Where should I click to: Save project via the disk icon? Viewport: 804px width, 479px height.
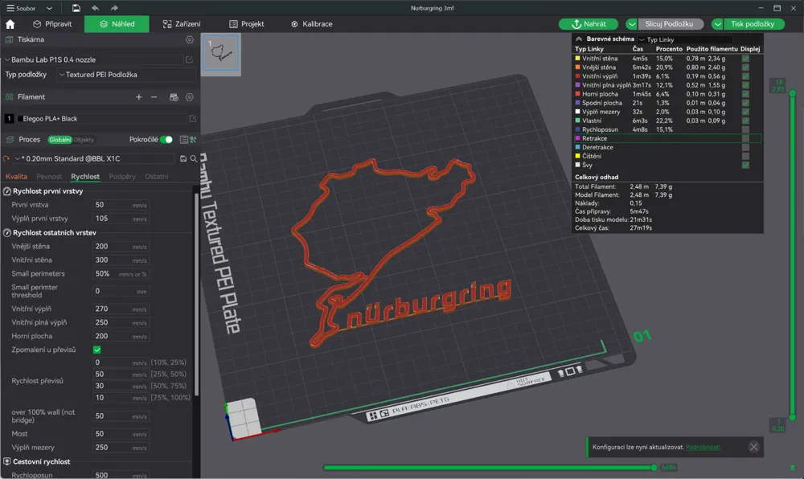click(76, 8)
